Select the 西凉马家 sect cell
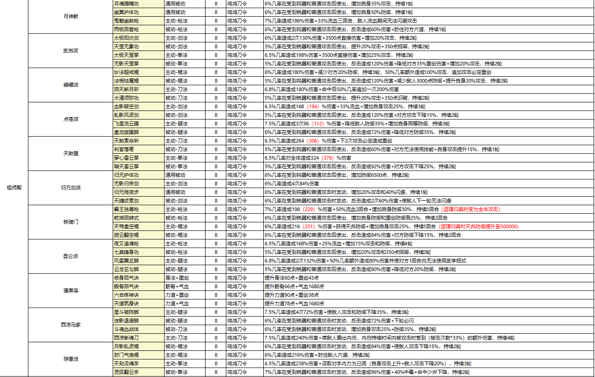 tap(71, 325)
